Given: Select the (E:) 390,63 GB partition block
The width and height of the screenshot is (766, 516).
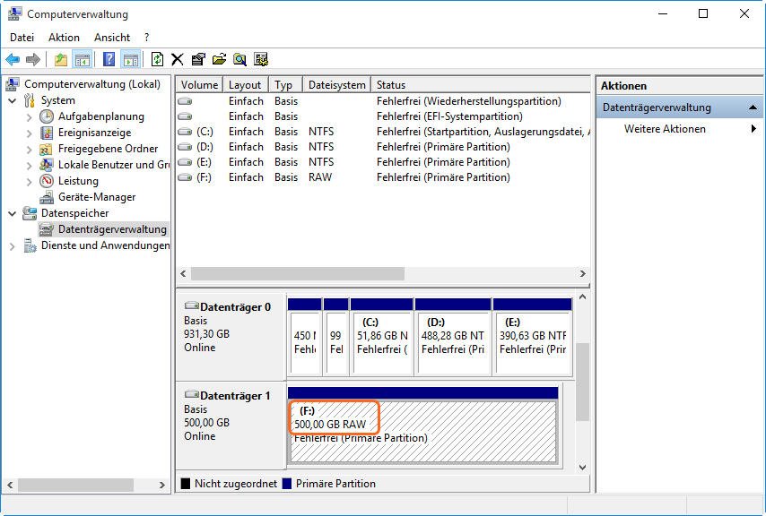Looking at the screenshot, I should tap(533, 337).
